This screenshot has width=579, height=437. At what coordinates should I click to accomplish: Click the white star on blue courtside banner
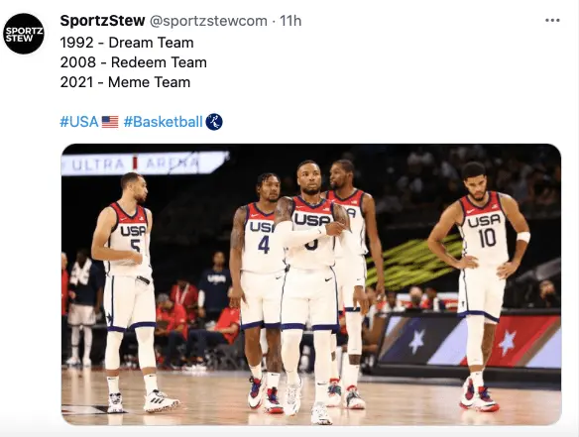tap(416, 341)
